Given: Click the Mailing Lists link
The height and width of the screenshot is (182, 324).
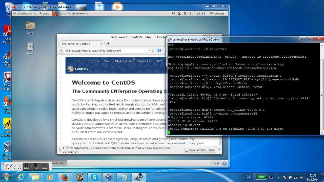Looking at the screenshot, I should [124, 61].
